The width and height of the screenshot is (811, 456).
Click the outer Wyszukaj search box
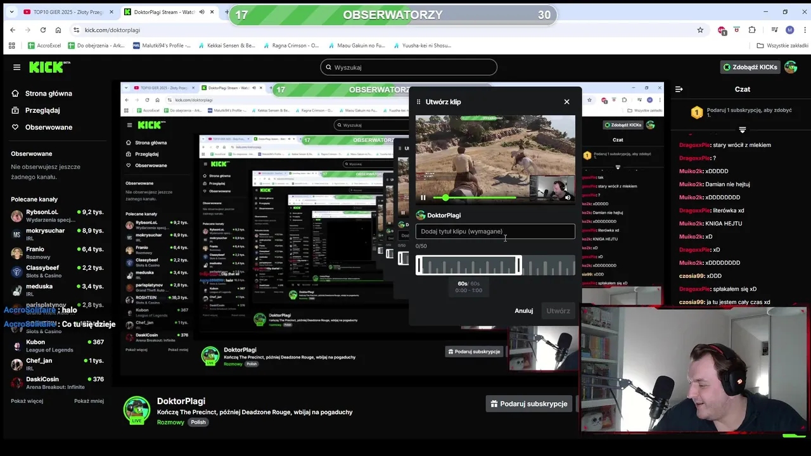click(409, 67)
